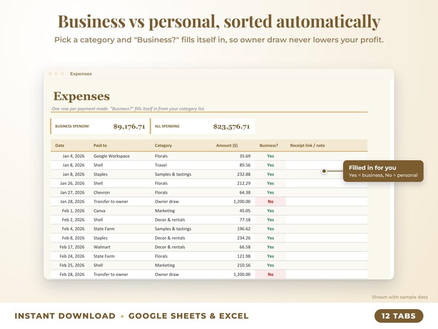Click the Expenses sheet heading
Image resolution: width=438 pixels, height=329 pixels.
click(81, 96)
